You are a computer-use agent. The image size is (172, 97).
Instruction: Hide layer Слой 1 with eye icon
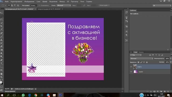tap(131, 67)
